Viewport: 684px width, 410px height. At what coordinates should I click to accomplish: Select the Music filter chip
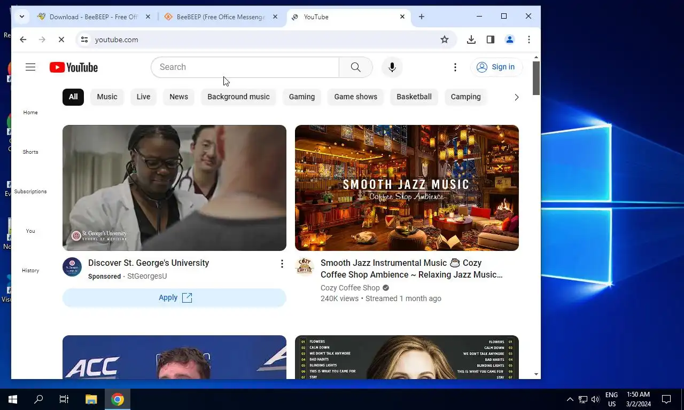[107, 97]
